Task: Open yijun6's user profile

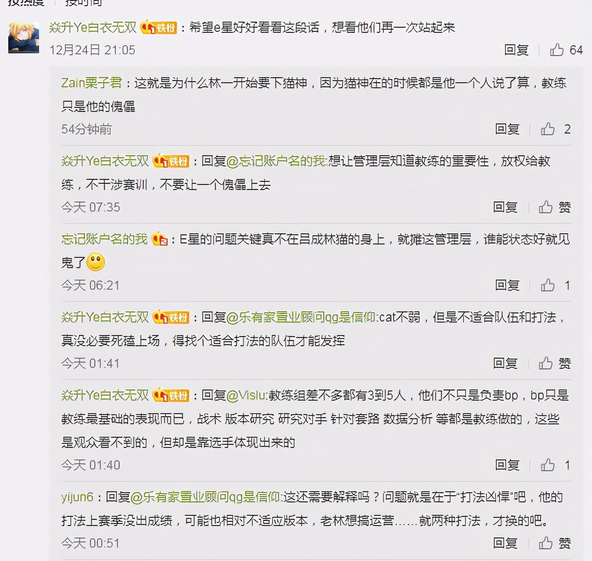Action: click(77, 497)
